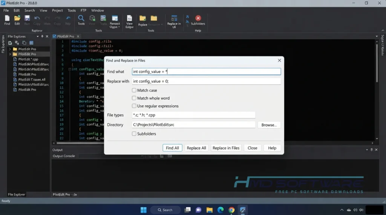
Task: Open the Output panel dropdown arrow
Action: click(x=367, y=150)
